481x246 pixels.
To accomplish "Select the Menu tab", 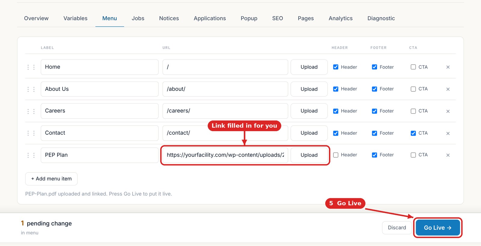I will pyautogui.click(x=110, y=18).
